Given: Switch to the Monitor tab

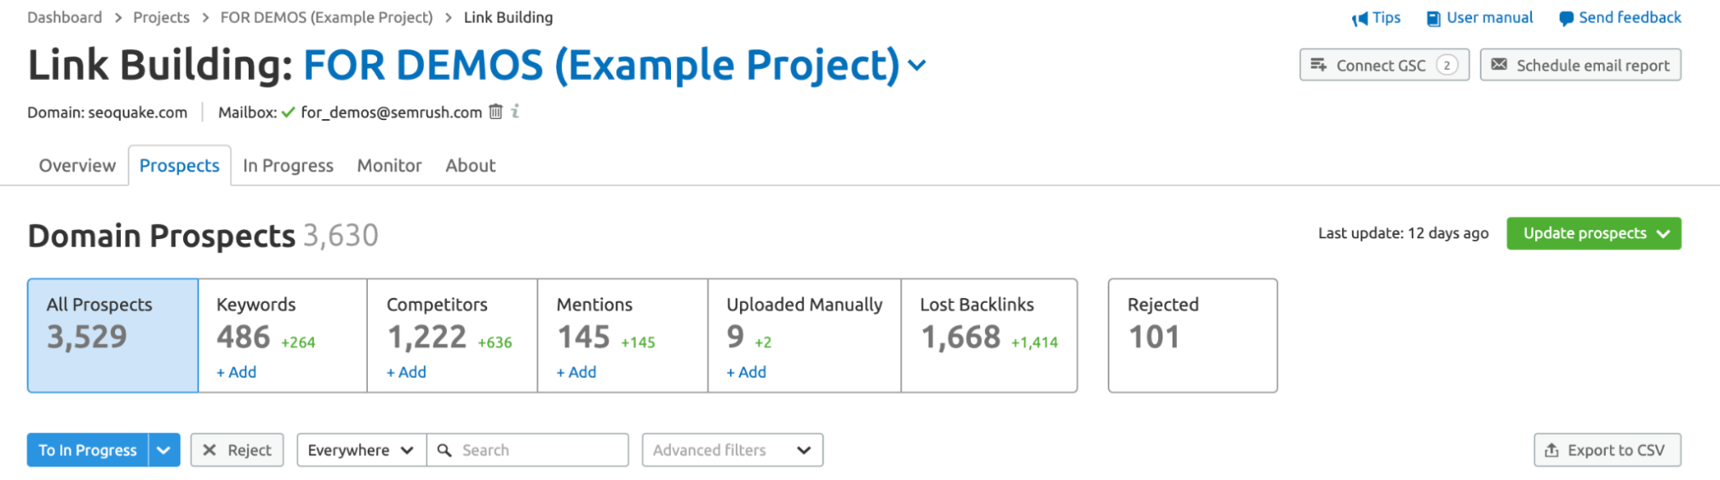Looking at the screenshot, I should (x=389, y=166).
